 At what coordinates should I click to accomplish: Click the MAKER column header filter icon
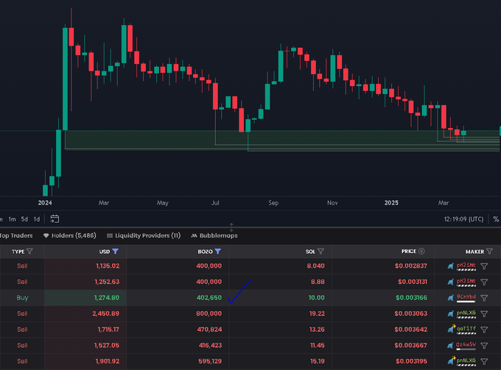(x=490, y=252)
